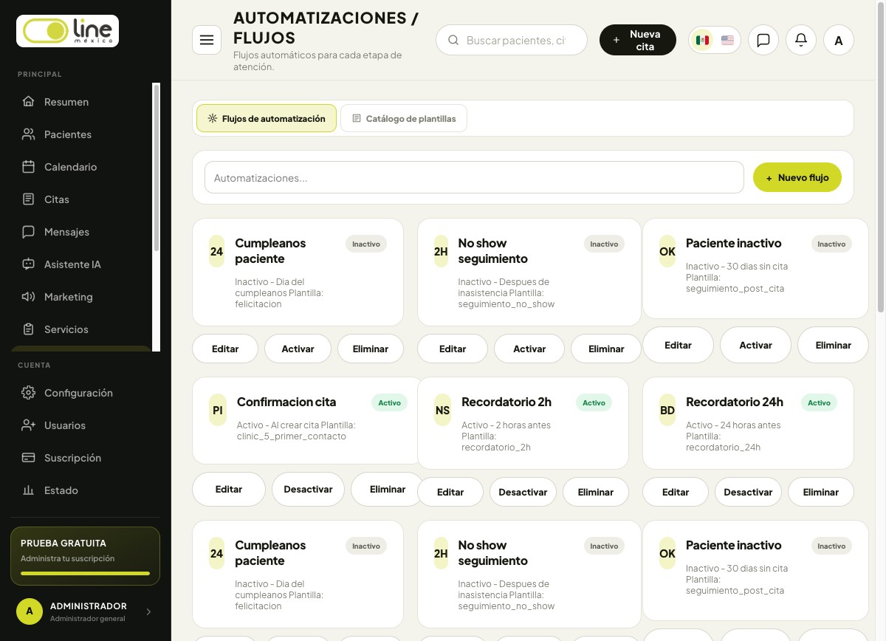Click the Activo badge on Recordatorio 2h
Image resolution: width=886 pixels, height=641 pixels.
point(594,402)
